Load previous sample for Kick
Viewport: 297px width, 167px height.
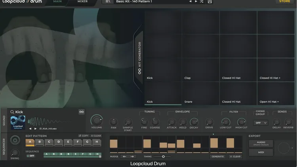click(x=30, y=129)
